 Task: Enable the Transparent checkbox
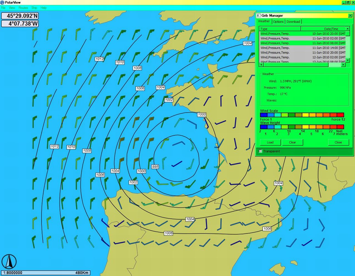click(x=261, y=151)
